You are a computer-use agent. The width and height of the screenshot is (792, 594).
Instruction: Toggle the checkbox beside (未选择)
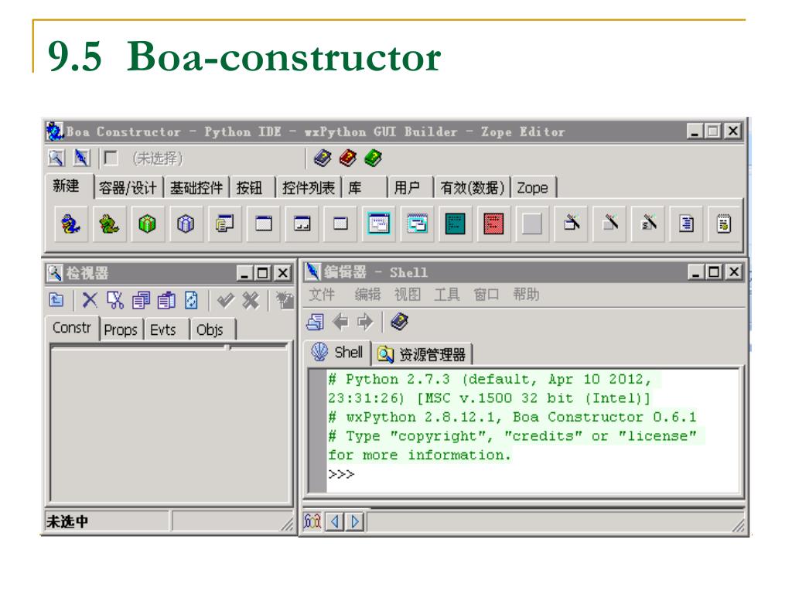tap(111, 158)
